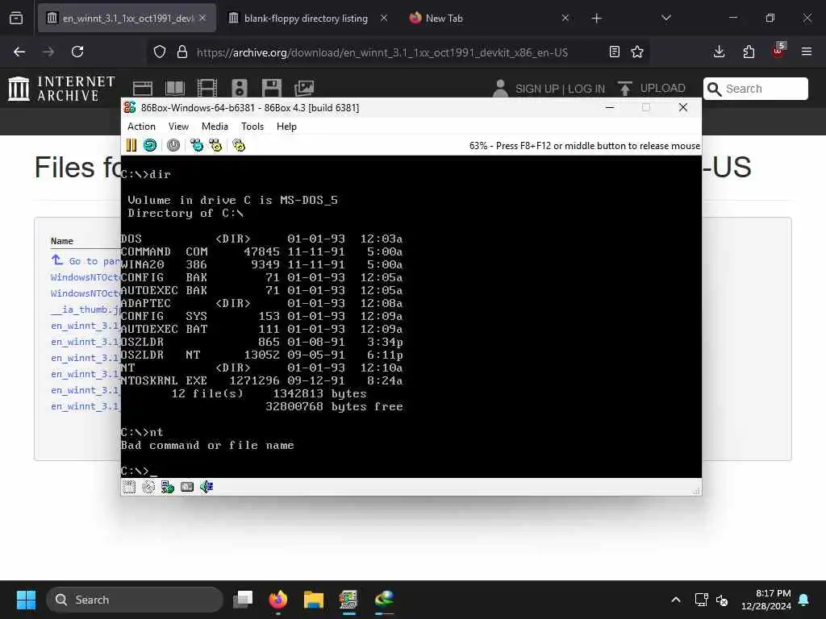Send Ctrl+Alt+Del via toolbar icon
Image resolution: width=826 pixels, height=619 pixels.
tap(197, 145)
